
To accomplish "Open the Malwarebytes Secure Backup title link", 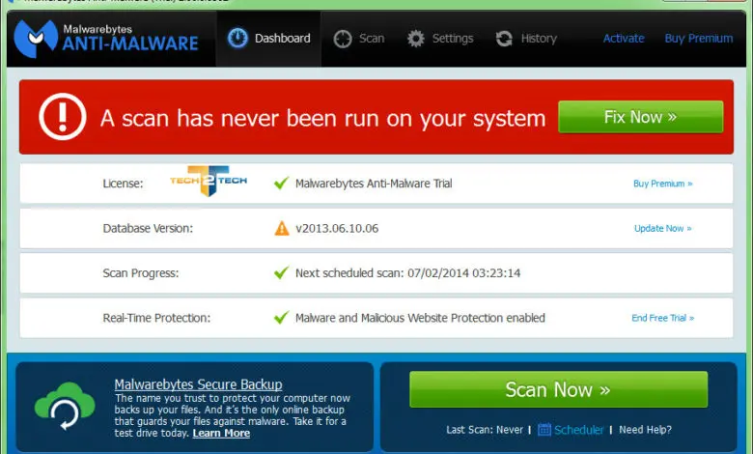I will pyautogui.click(x=198, y=384).
